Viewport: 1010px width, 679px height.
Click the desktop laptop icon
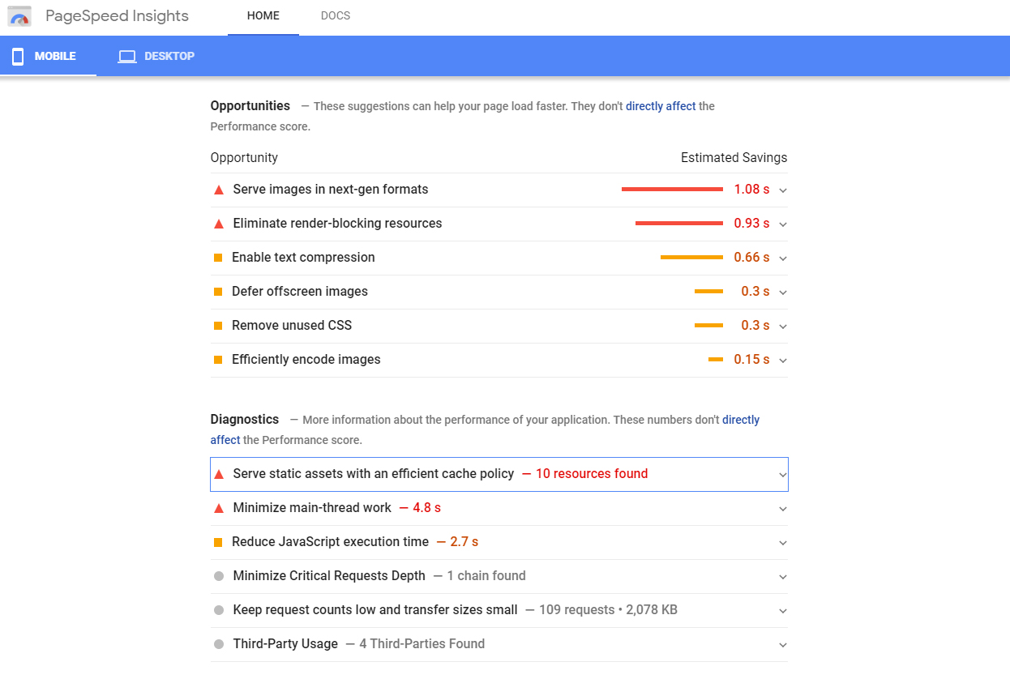126,57
